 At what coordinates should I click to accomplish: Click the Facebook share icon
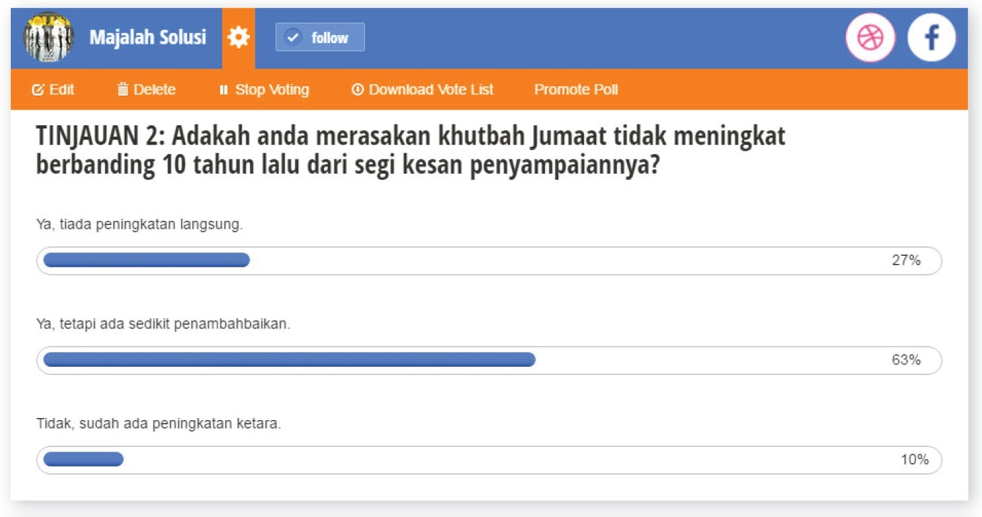point(931,38)
